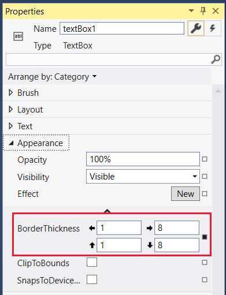Toggle auto-hide pin for Properties panel
The width and height of the screenshot is (226, 295).
click(203, 11)
